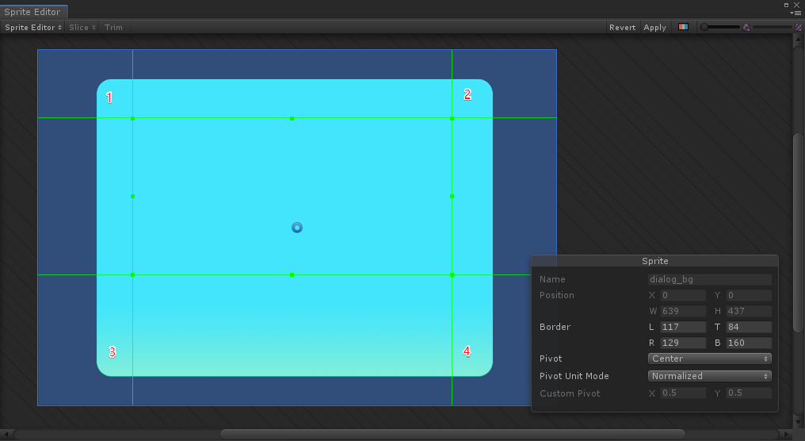Select the bottom-left green border corner handle
This screenshot has height=441, width=805.
[x=132, y=275]
